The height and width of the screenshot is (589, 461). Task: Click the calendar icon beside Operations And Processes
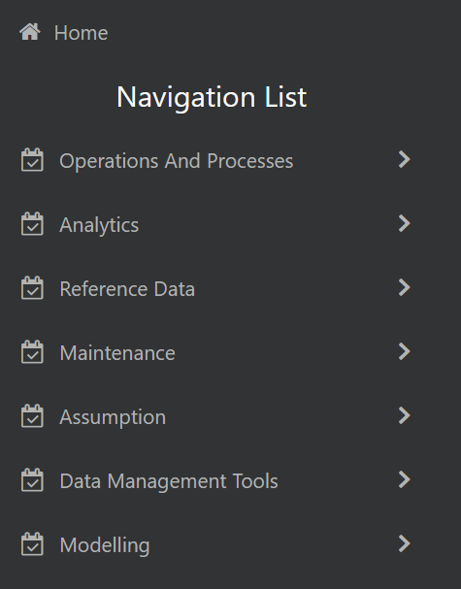(x=32, y=160)
